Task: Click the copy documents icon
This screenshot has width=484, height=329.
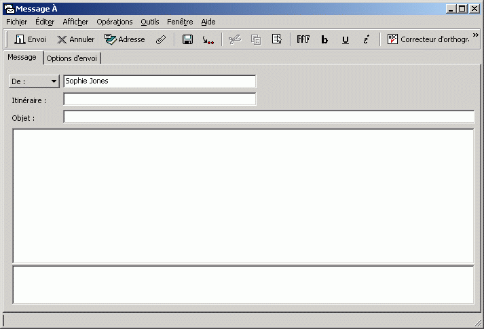Action: coord(256,39)
